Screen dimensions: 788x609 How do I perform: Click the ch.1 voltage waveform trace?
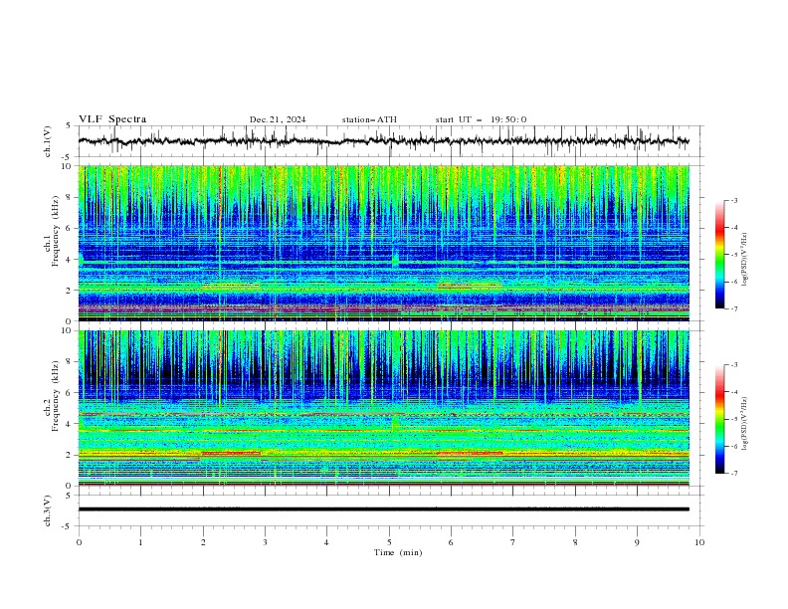coord(383,141)
